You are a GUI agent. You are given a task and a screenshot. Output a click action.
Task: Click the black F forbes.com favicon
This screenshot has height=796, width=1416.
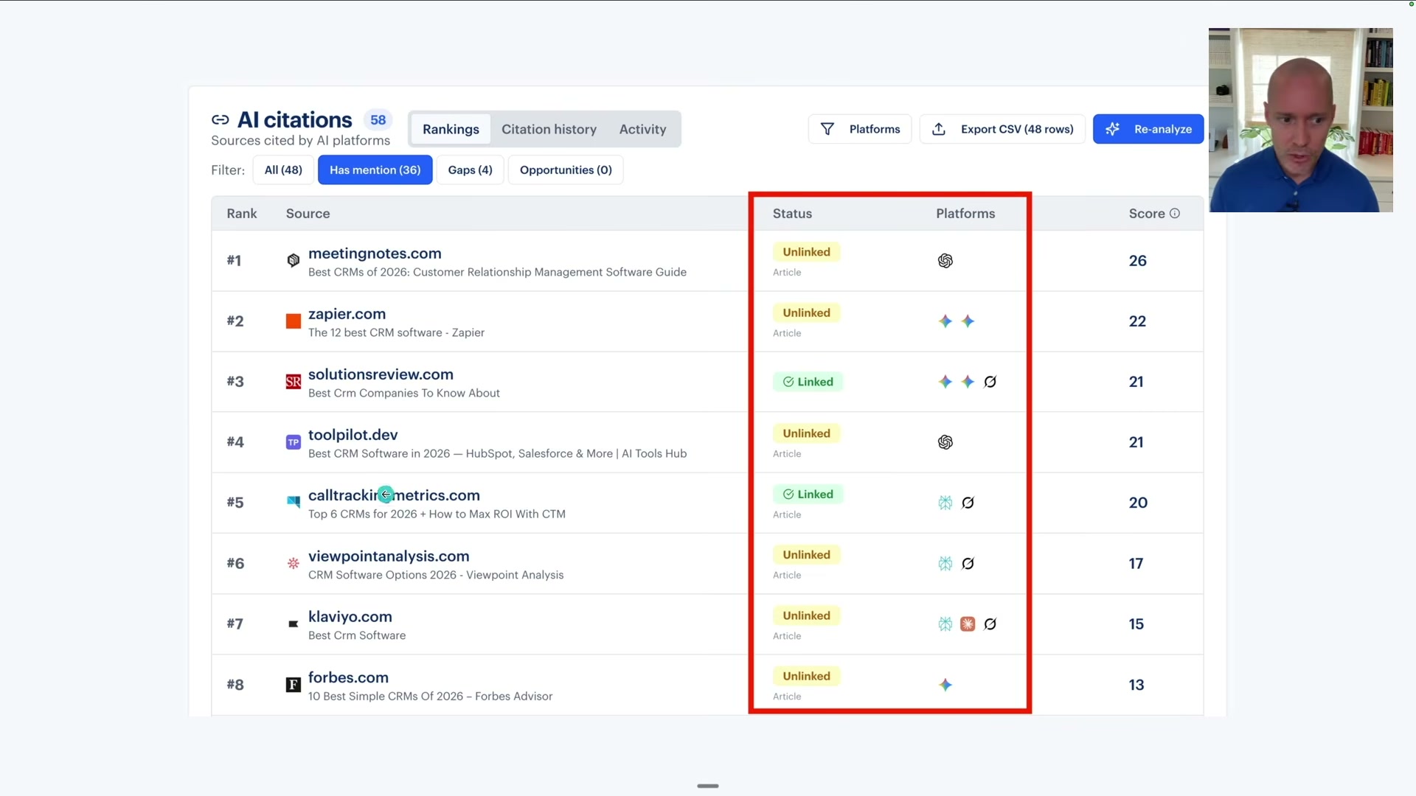294,685
